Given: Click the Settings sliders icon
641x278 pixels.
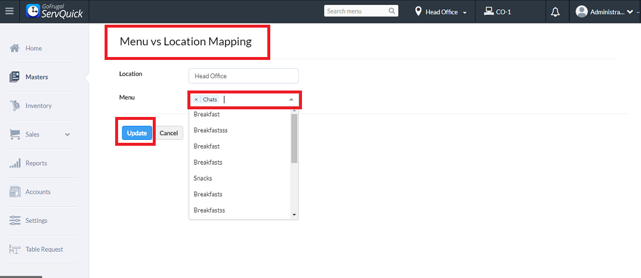Looking at the screenshot, I should pyautogui.click(x=15, y=220).
